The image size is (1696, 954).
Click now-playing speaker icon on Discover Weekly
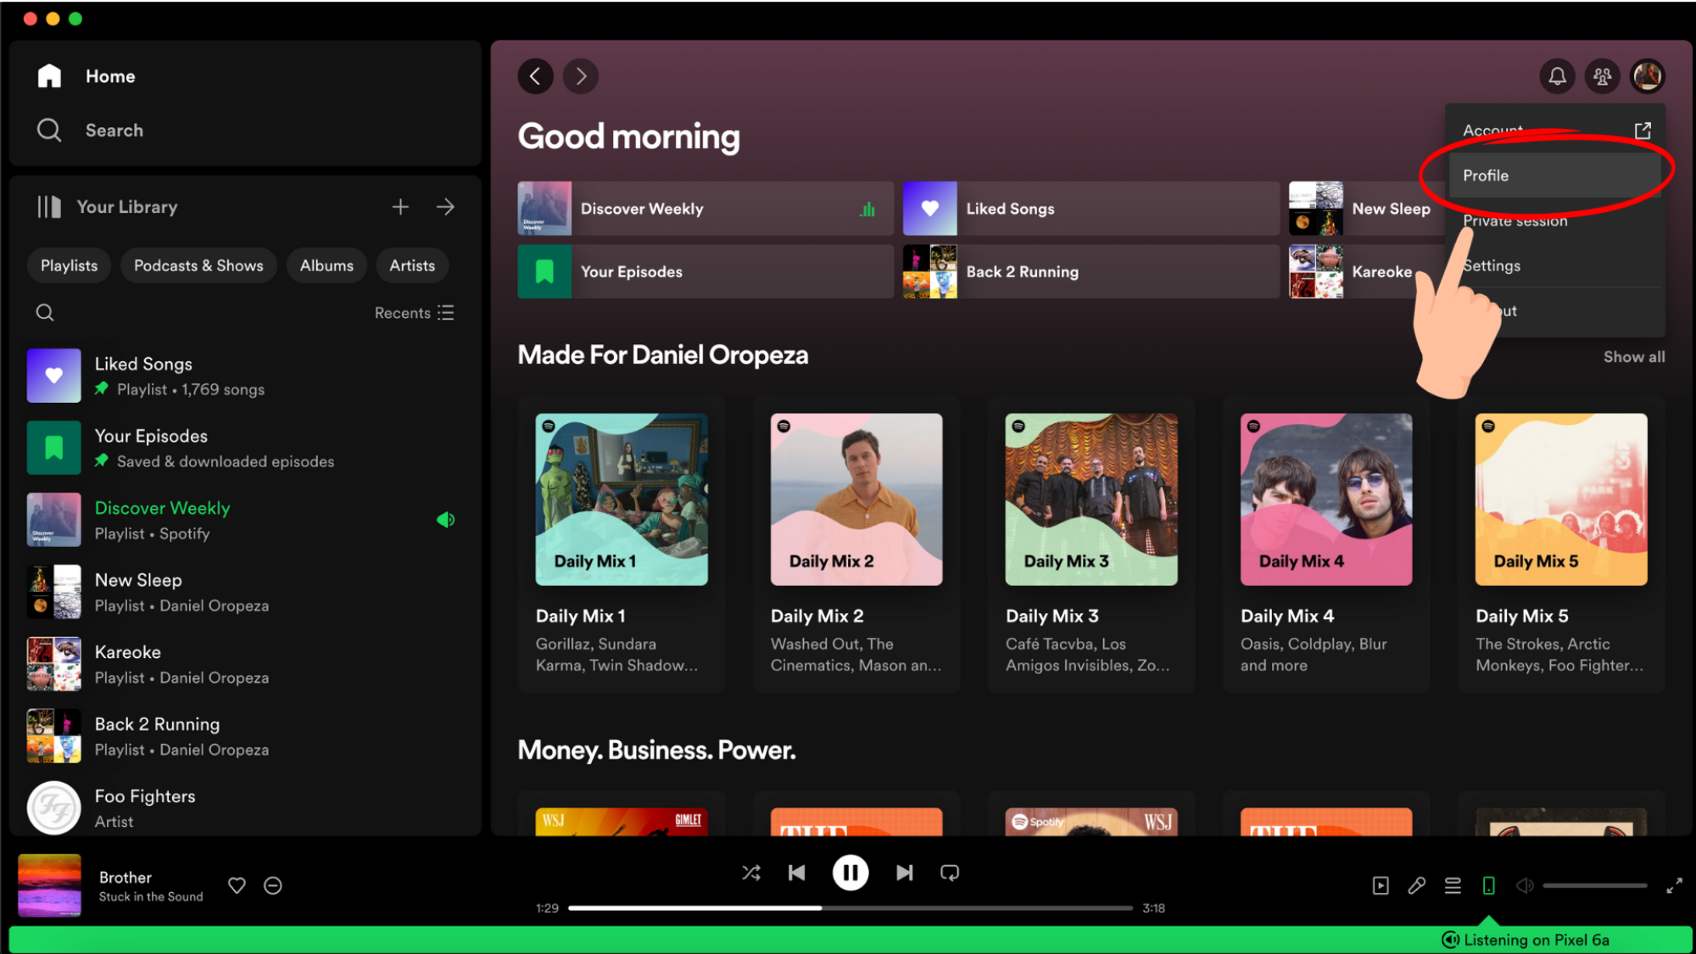(446, 520)
